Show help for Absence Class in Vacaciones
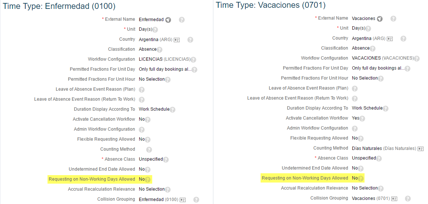 tap(379, 158)
